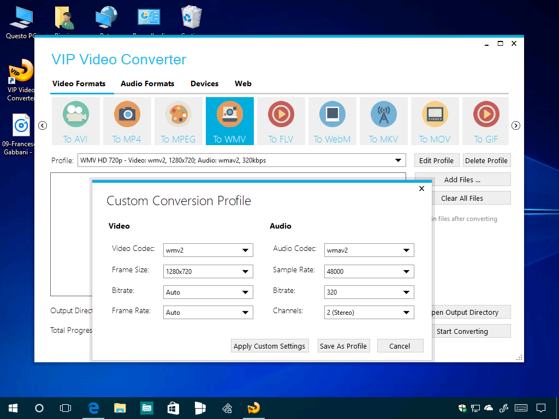The image size is (559, 419).
Task: Open Cortana search circle
Action: click(x=39, y=408)
